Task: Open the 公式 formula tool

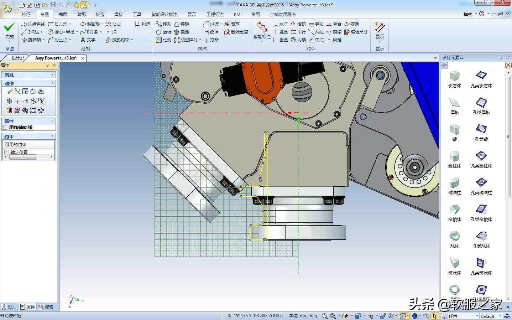Action: click(113, 24)
